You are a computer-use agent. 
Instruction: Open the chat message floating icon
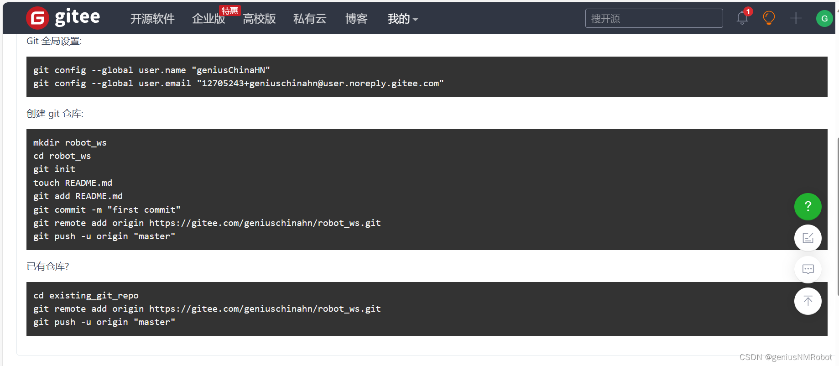(808, 269)
